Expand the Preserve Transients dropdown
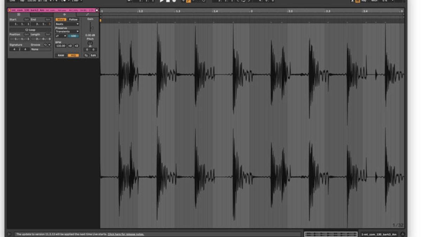The width and height of the screenshot is (422, 237). tap(67, 32)
